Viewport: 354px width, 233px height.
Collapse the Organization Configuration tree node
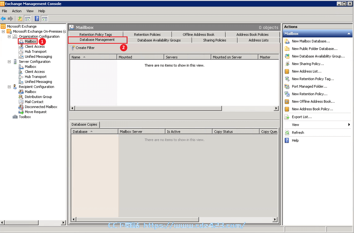coord(9,36)
